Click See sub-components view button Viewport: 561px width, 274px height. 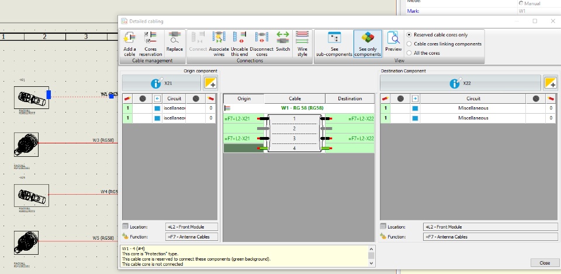click(x=334, y=44)
